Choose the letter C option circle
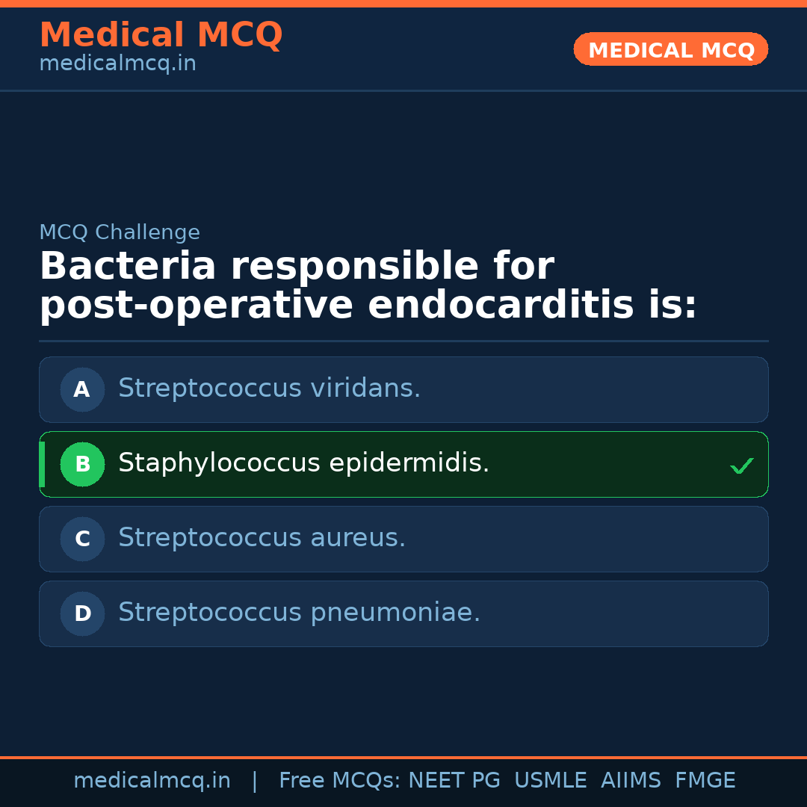Image resolution: width=807 pixels, height=807 pixels. tap(82, 539)
